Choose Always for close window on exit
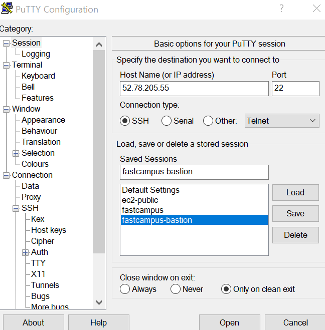The image size is (325, 330). tap(125, 289)
